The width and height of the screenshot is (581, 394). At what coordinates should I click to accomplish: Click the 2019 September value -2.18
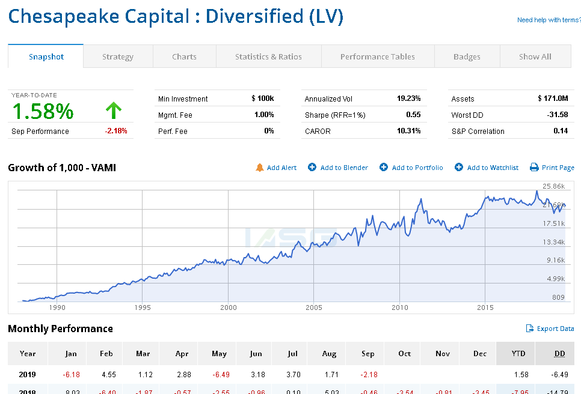coord(369,374)
